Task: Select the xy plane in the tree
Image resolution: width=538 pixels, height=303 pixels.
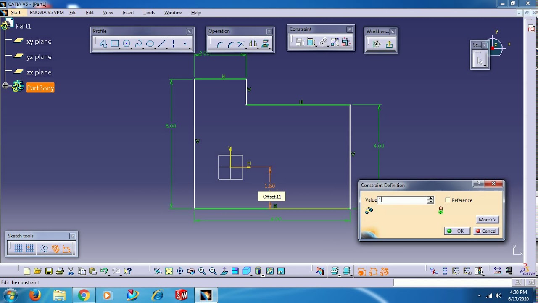Action: pos(39,41)
